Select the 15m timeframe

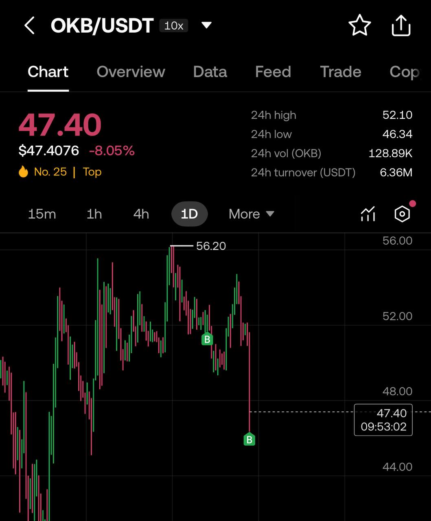[x=42, y=214]
